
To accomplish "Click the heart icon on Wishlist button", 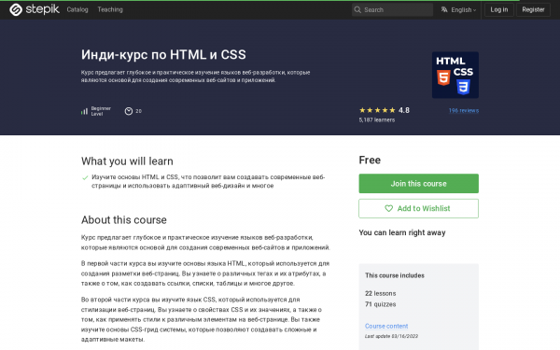I will tap(388, 208).
